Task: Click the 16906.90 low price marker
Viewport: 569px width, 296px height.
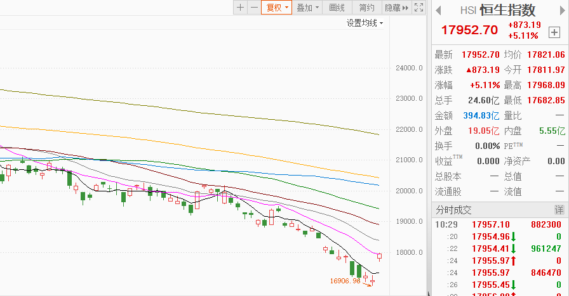Action: coord(345,280)
